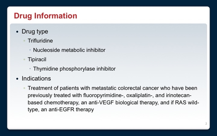Click the bullet dot beside Indications
The height and width of the screenshot is (136, 217).
tap(17, 79)
